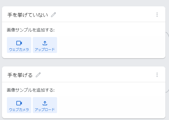Screen dimensions: 169x120
Task: Click the upload arrow icon in 手を挙げる card
Action: 45,103
